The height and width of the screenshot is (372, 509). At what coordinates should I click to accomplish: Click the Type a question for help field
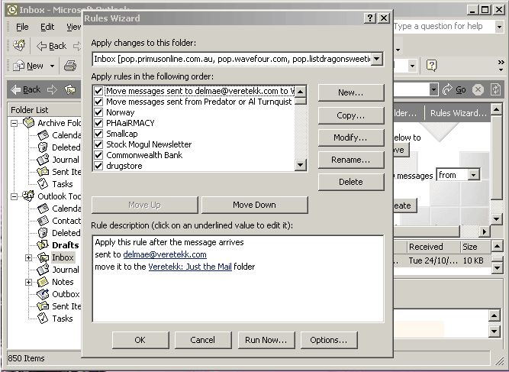[x=444, y=26]
